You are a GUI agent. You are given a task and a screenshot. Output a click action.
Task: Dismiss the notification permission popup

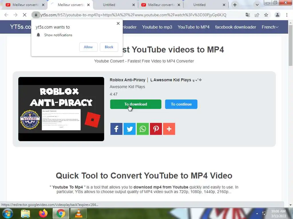click(118, 23)
